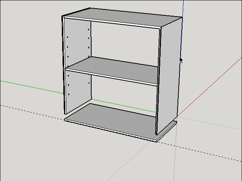Click the solid red axis line
The width and height of the screenshot is (242, 181).
tap(210, 87)
